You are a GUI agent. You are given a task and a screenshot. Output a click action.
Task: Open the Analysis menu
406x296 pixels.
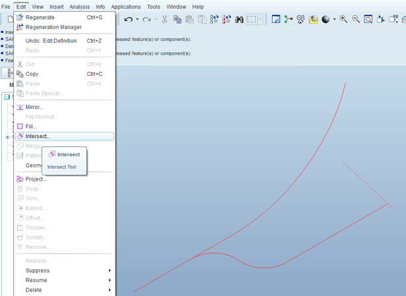click(79, 7)
